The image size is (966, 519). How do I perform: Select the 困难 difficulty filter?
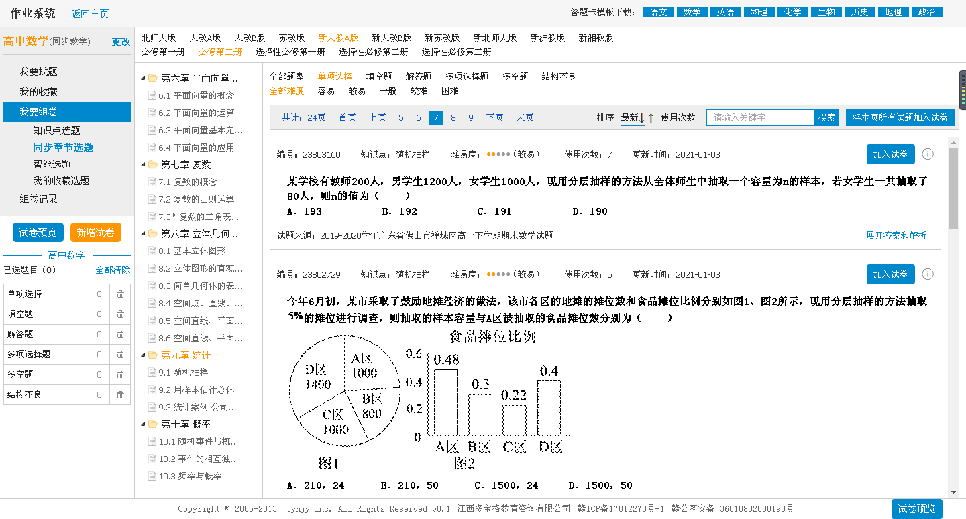click(x=450, y=91)
